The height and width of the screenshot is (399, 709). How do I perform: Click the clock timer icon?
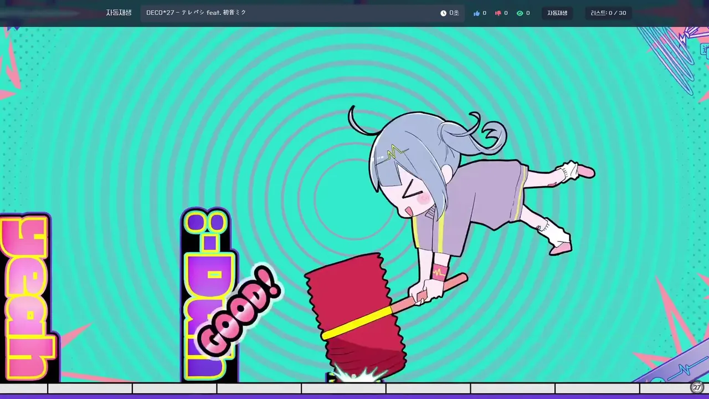tap(443, 13)
